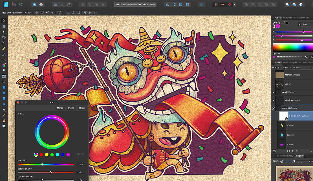This screenshot has width=313, height=181.
Task: Expand the shadow layer
Action: pos(273,100)
